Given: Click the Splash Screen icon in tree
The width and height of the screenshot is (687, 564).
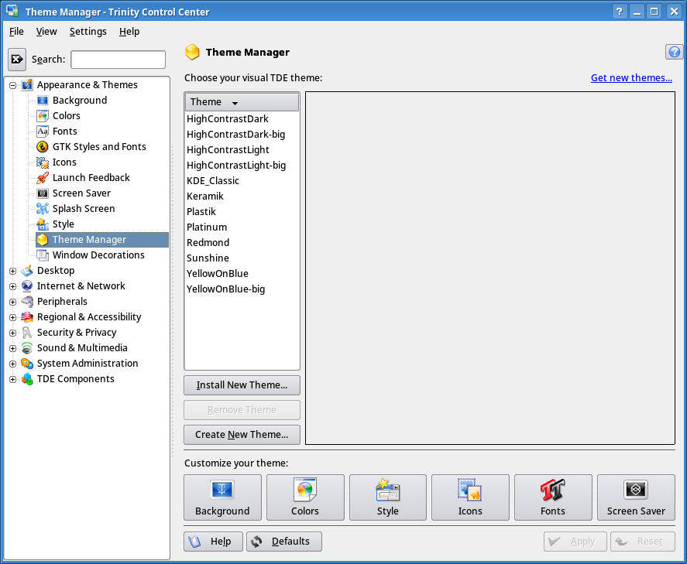Looking at the screenshot, I should coord(43,209).
